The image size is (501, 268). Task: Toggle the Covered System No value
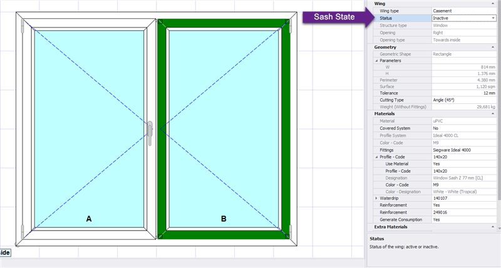tap(462, 127)
